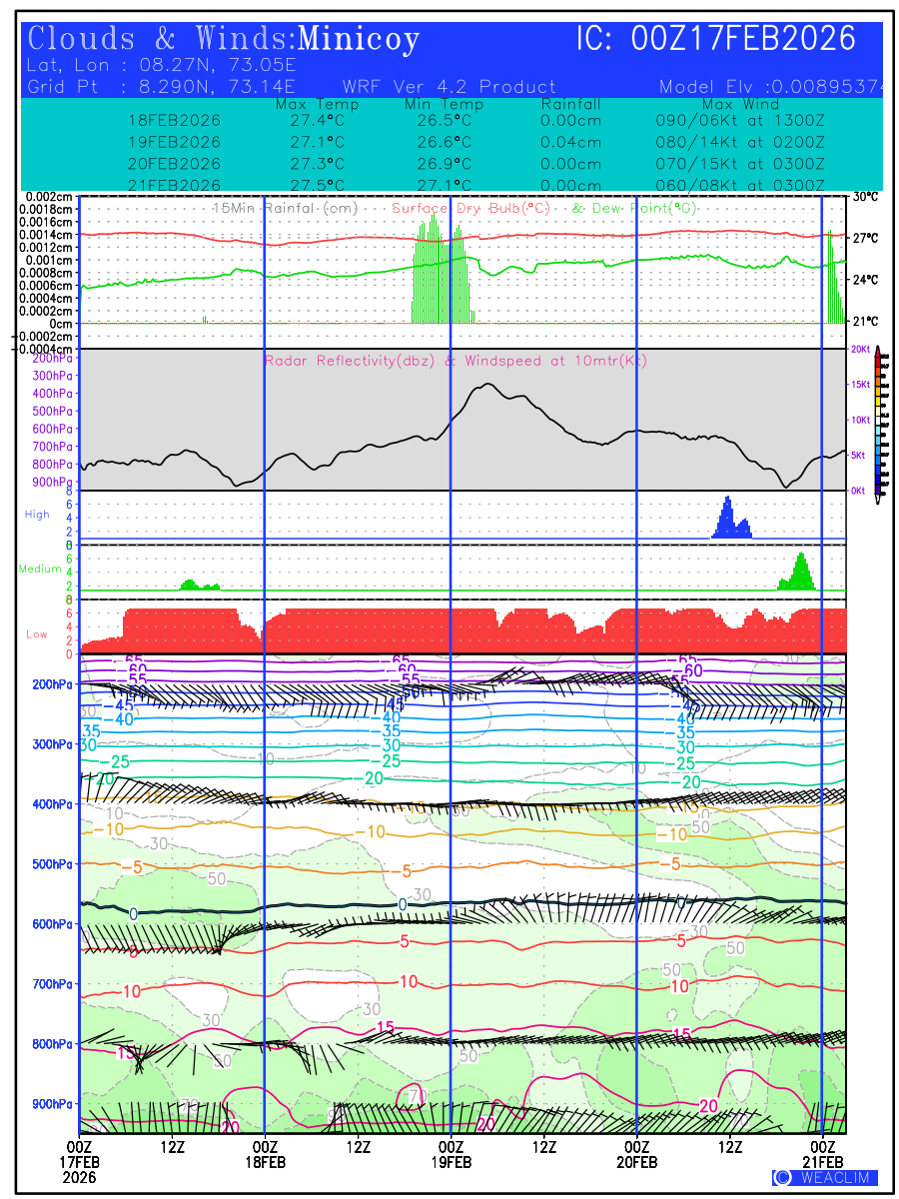Click the green Dew Point legend label
Viewport: 899px width, 1199px height.
coord(633,208)
